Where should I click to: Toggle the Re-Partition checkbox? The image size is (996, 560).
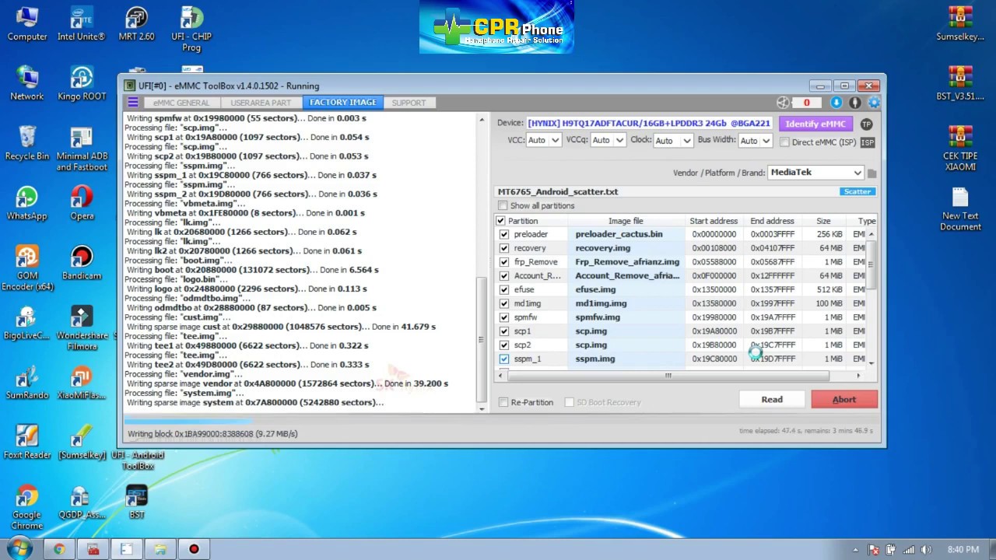pyautogui.click(x=503, y=402)
